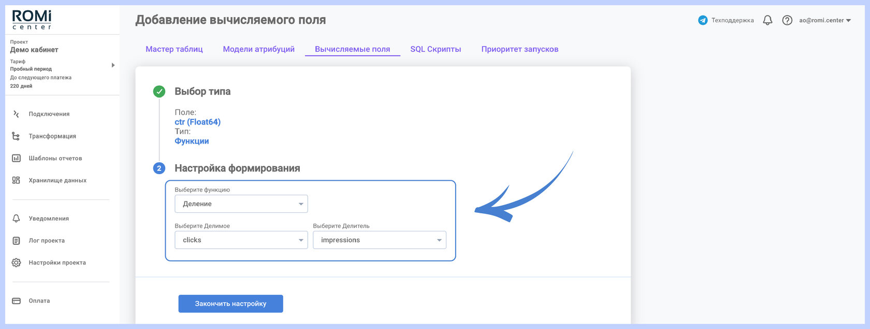Open the Приоритет запусков tab
This screenshot has height=329, width=870.
520,49
